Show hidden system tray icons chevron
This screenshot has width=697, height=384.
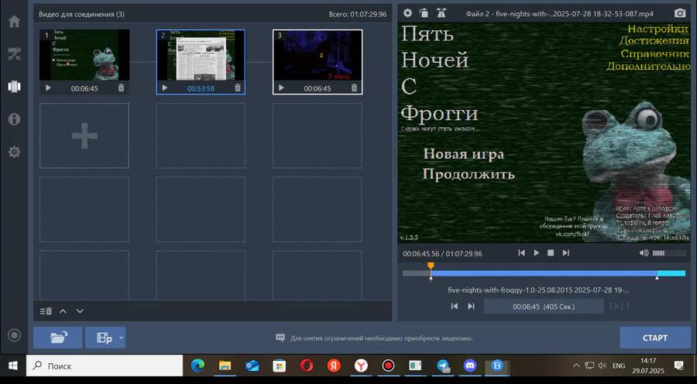click(x=576, y=365)
